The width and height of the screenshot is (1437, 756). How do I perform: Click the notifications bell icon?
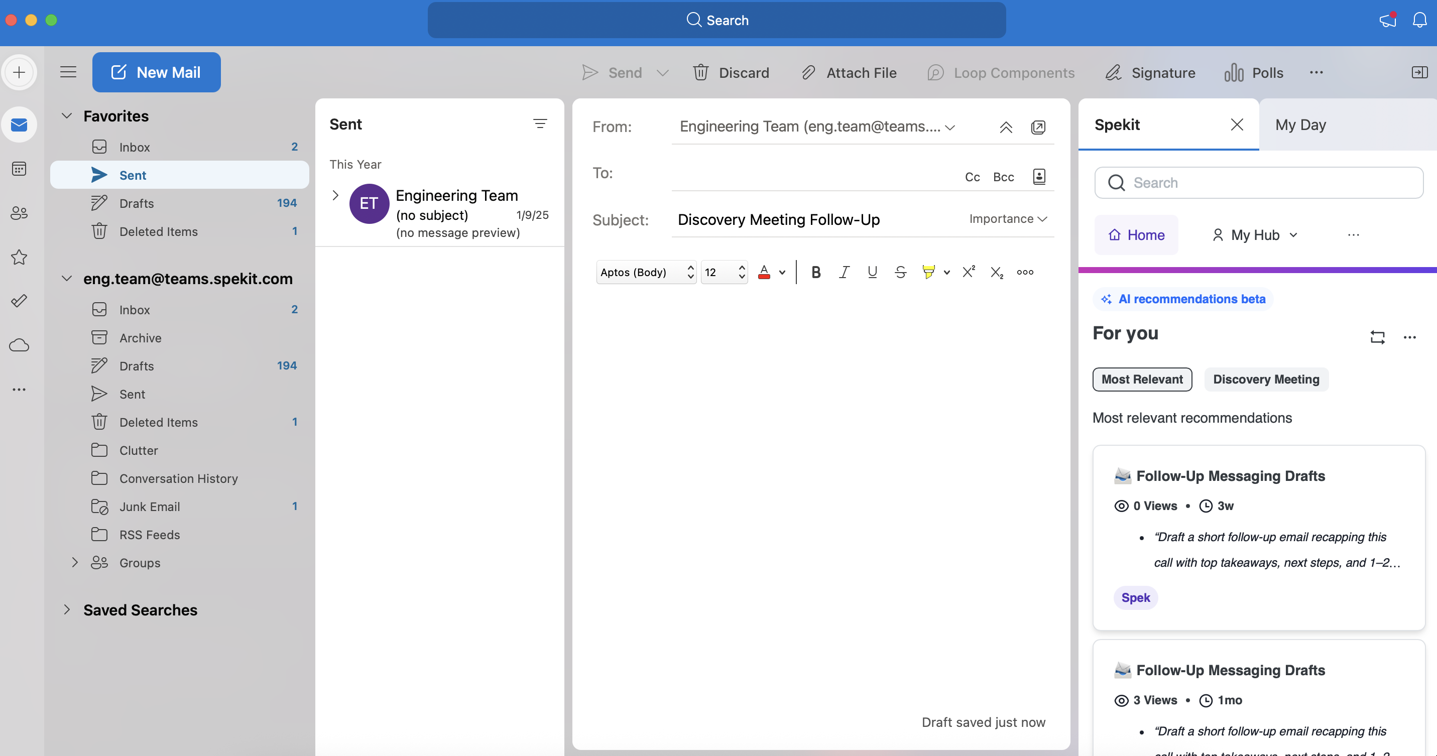[1419, 20]
